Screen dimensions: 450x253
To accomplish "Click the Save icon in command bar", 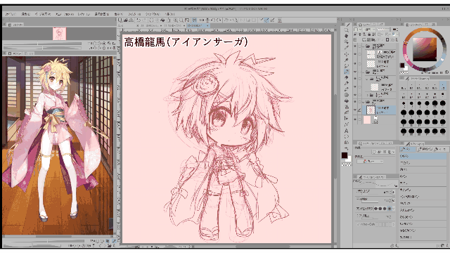I will 131,20.
